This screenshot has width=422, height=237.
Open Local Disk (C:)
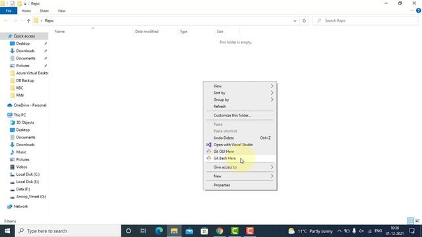click(x=28, y=174)
